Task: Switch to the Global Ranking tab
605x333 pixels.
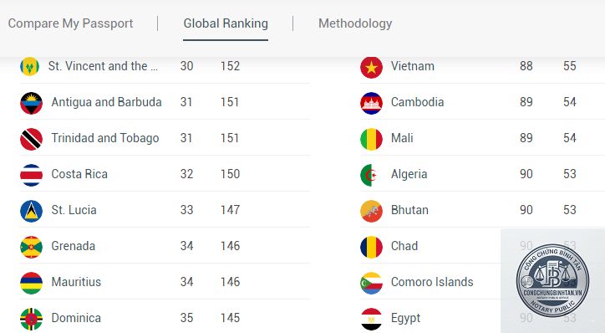Action: tap(226, 23)
